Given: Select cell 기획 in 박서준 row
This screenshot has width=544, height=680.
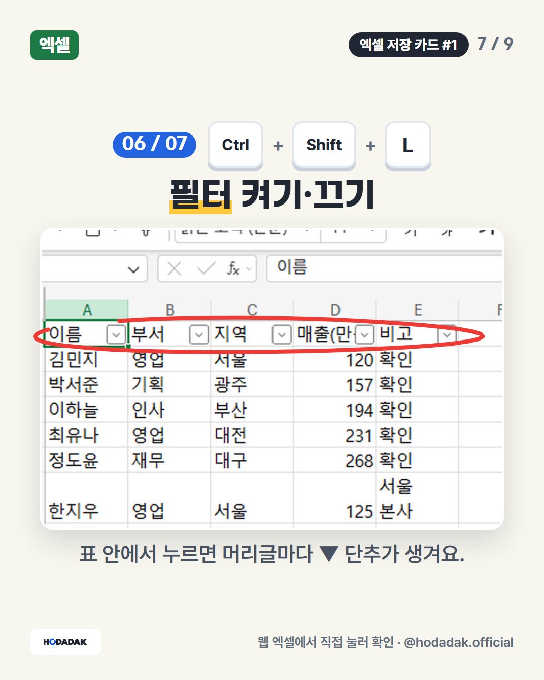Looking at the screenshot, I should (x=170, y=384).
